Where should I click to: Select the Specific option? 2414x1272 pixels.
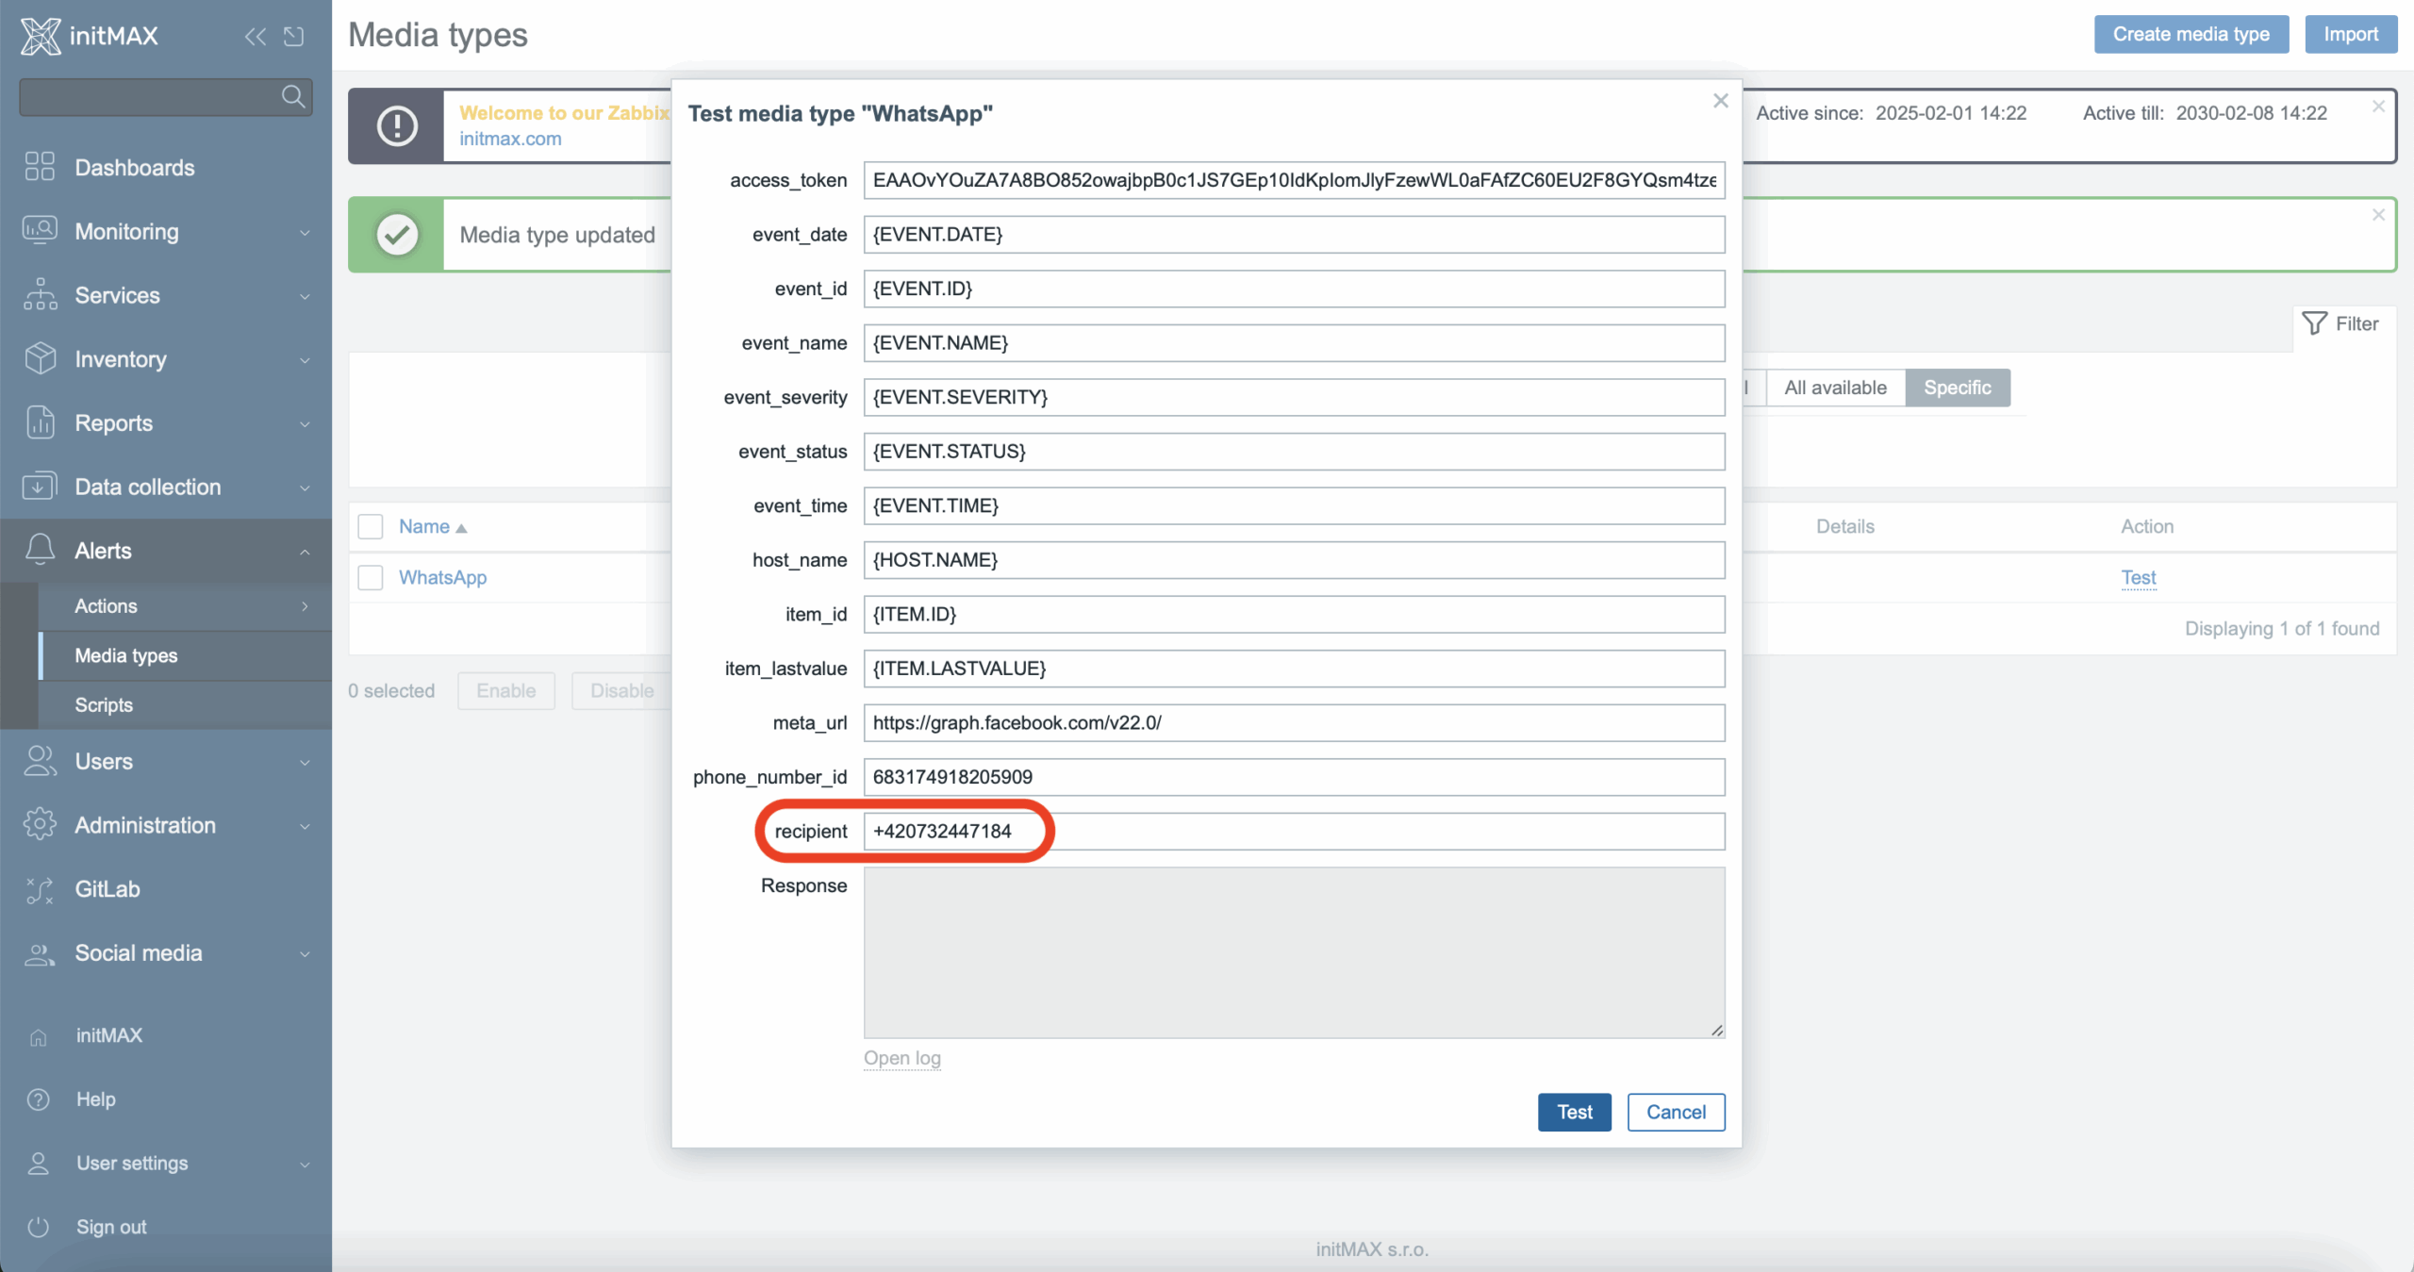[x=1958, y=388]
